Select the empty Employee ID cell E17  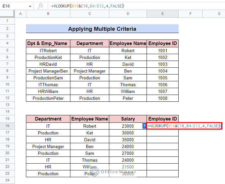pos(162,133)
